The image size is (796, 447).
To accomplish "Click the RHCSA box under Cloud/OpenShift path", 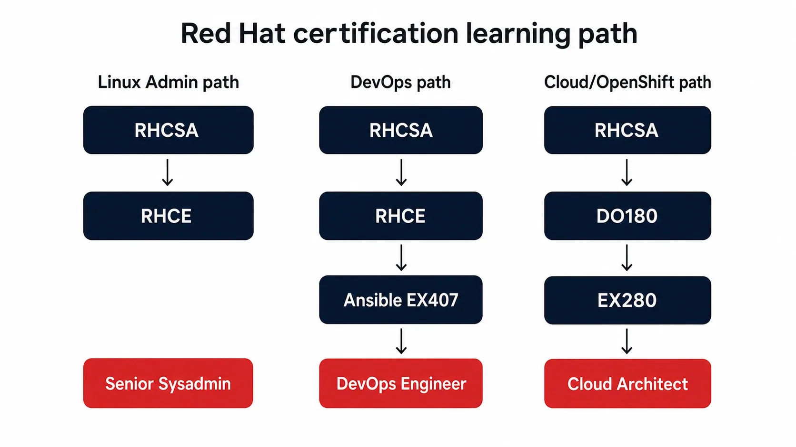I will [627, 130].
